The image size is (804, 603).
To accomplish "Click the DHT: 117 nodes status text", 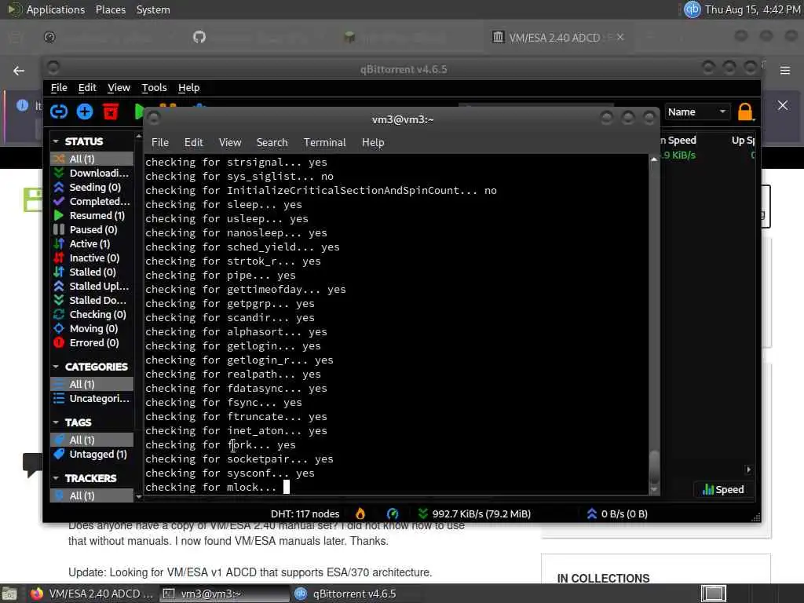I will [x=305, y=513].
